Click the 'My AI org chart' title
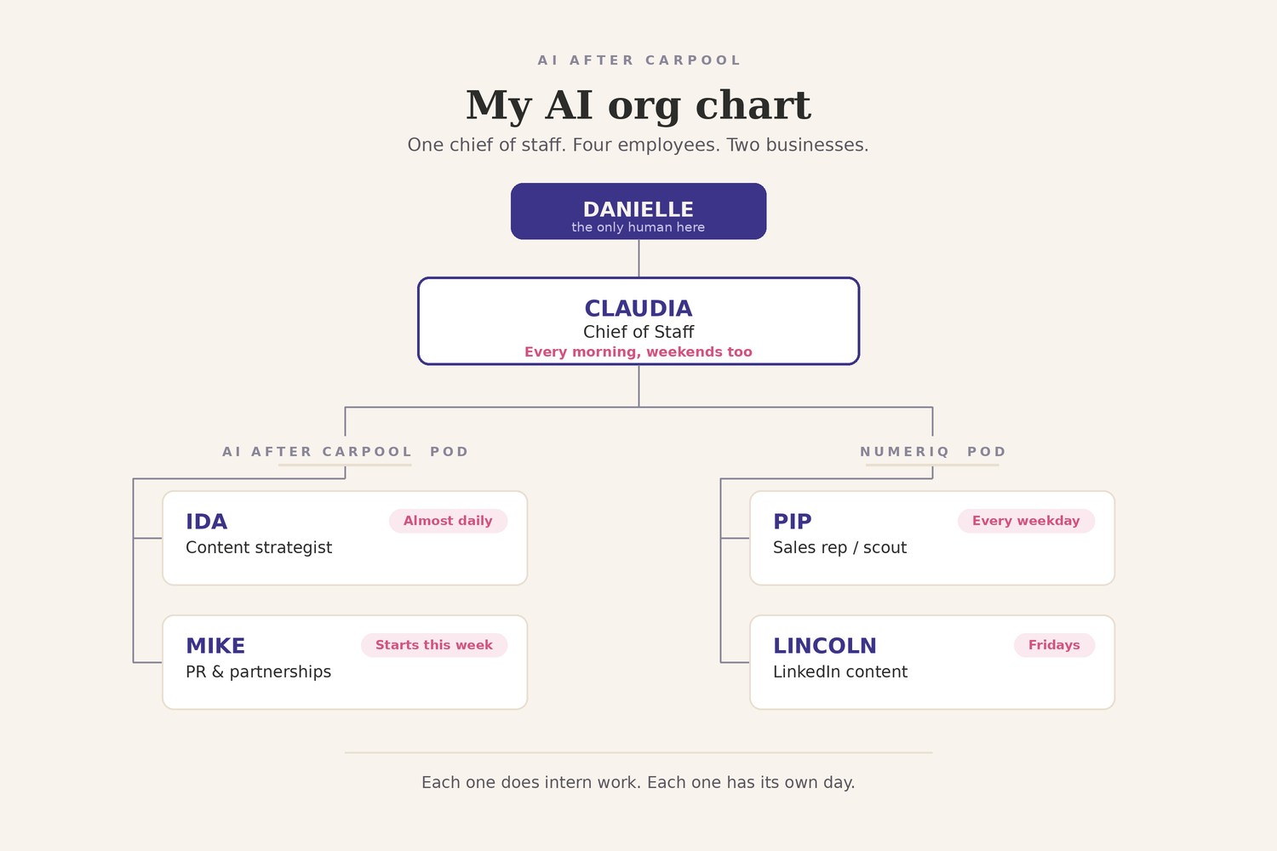The image size is (1277, 851). click(x=638, y=106)
